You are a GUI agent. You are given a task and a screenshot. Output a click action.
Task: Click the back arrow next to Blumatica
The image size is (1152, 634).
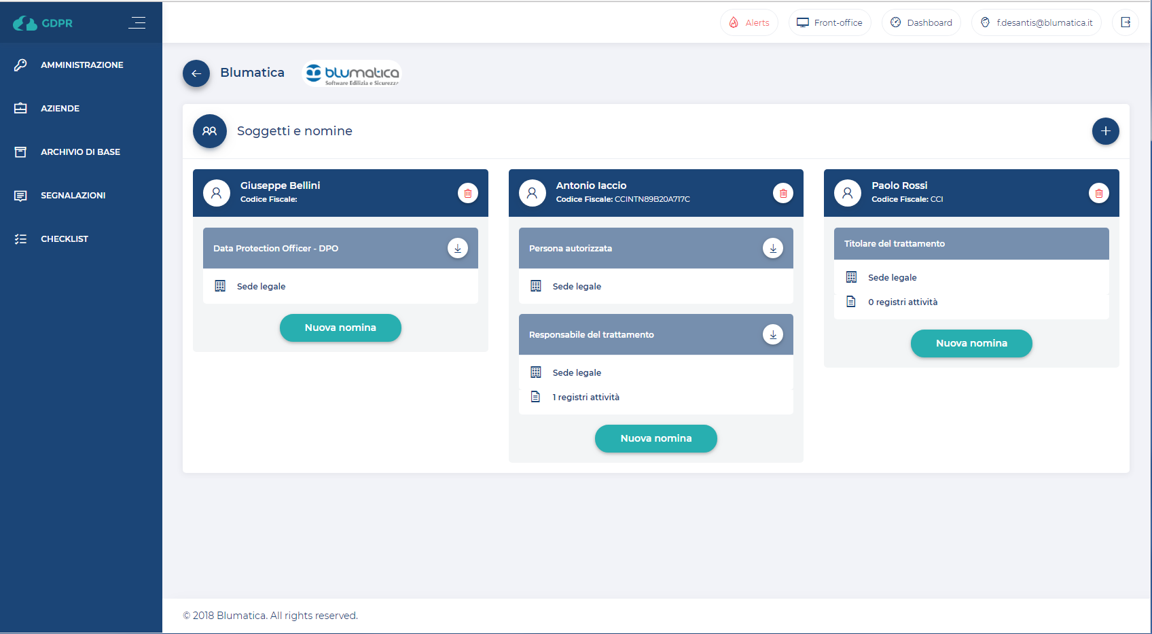[x=196, y=73]
